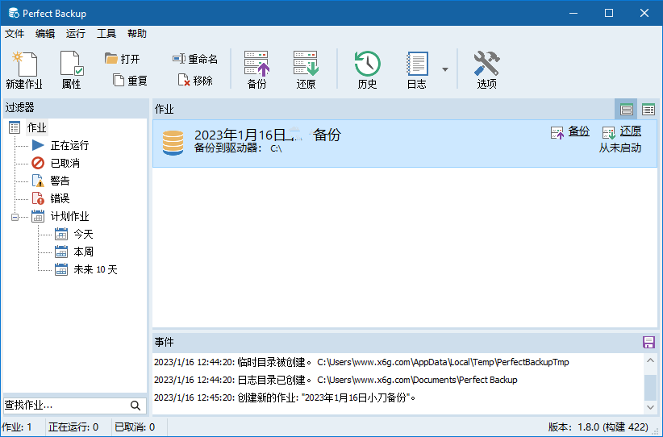This screenshot has width=663, height=437.
Task: Switch to large tile job view
Action: pyautogui.click(x=627, y=110)
